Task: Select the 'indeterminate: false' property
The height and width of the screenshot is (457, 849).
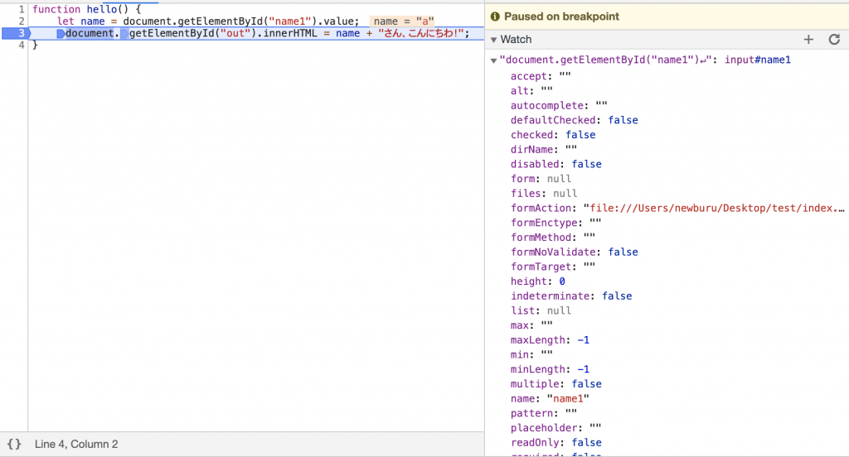Action: pyautogui.click(x=571, y=296)
